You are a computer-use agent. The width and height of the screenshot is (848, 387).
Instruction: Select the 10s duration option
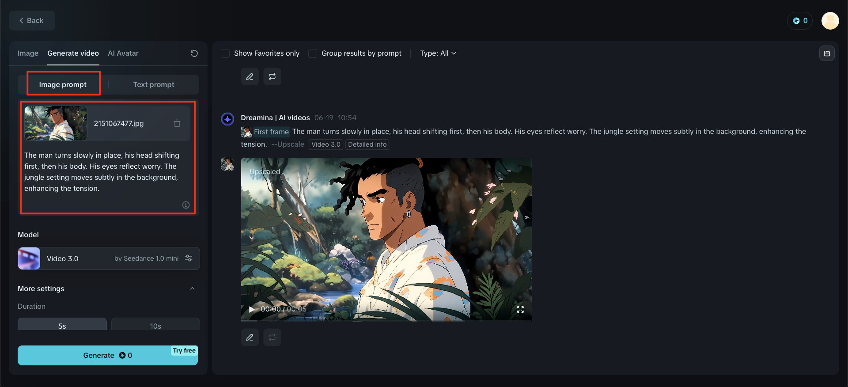[x=155, y=325]
